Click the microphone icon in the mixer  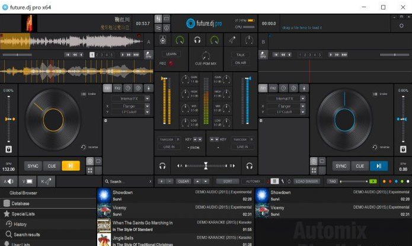pyautogui.click(x=234, y=40)
